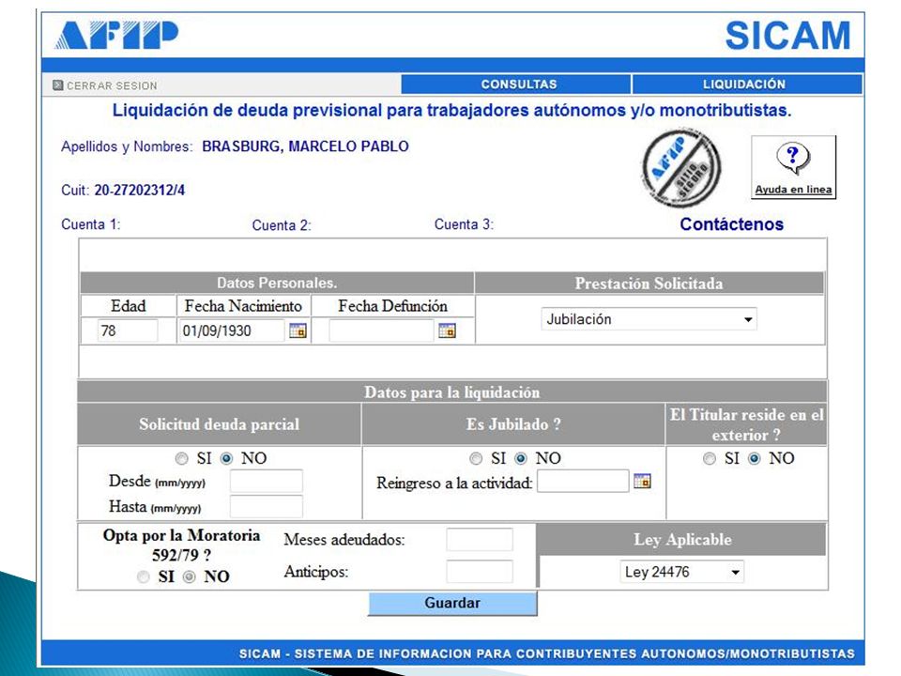This screenshot has height=676, width=901.
Task: Select SI for Titular reside en el exterior
Action: pyautogui.click(x=710, y=458)
